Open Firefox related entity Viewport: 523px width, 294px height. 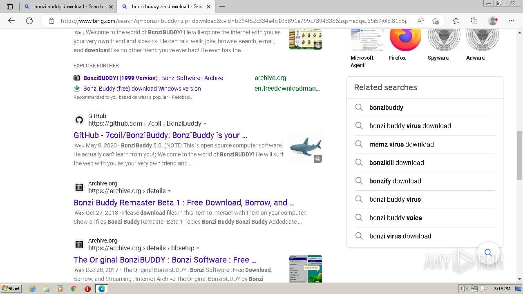[x=405, y=45]
